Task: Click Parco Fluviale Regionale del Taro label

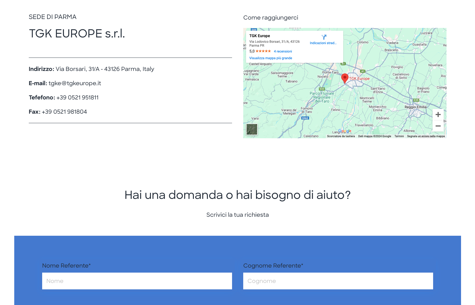Action: (322, 97)
